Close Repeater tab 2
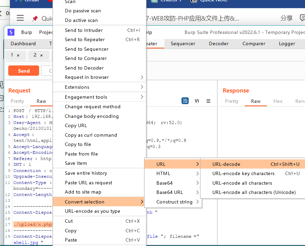 (42, 56)
